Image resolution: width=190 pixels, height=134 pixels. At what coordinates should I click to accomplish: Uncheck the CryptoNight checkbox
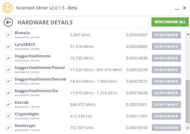point(9,116)
